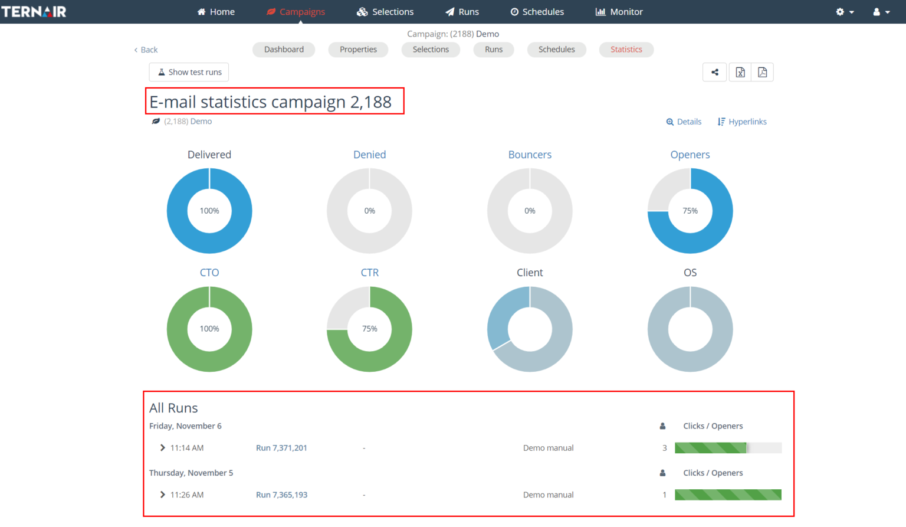Open Runs in the top navigation bar
The height and width of the screenshot is (527, 906).
462,12
